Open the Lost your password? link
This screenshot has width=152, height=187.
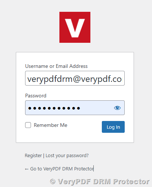(67, 156)
